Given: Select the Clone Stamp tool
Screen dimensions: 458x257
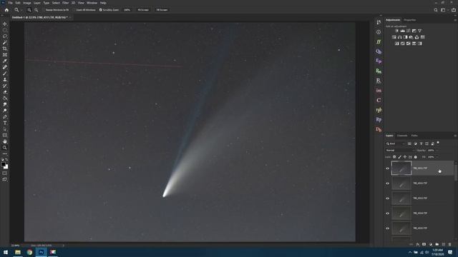Looking at the screenshot, I should click(5, 79).
